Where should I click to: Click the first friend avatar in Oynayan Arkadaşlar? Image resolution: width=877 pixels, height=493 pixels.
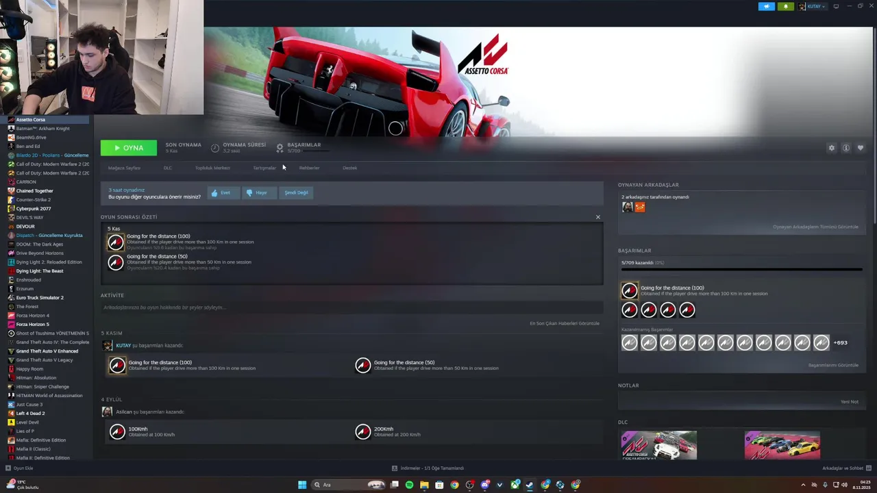(627, 207)
